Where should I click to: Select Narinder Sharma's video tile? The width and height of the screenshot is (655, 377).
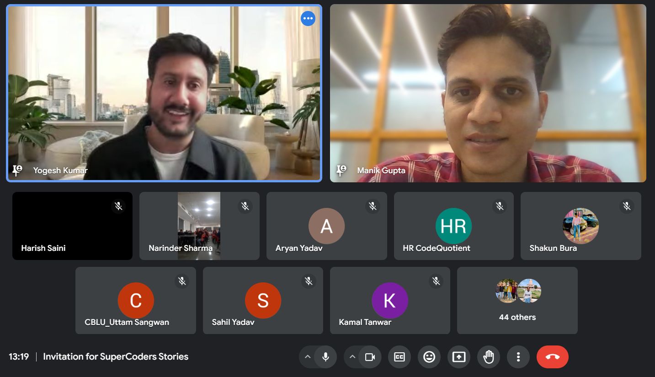click(199, 226)
